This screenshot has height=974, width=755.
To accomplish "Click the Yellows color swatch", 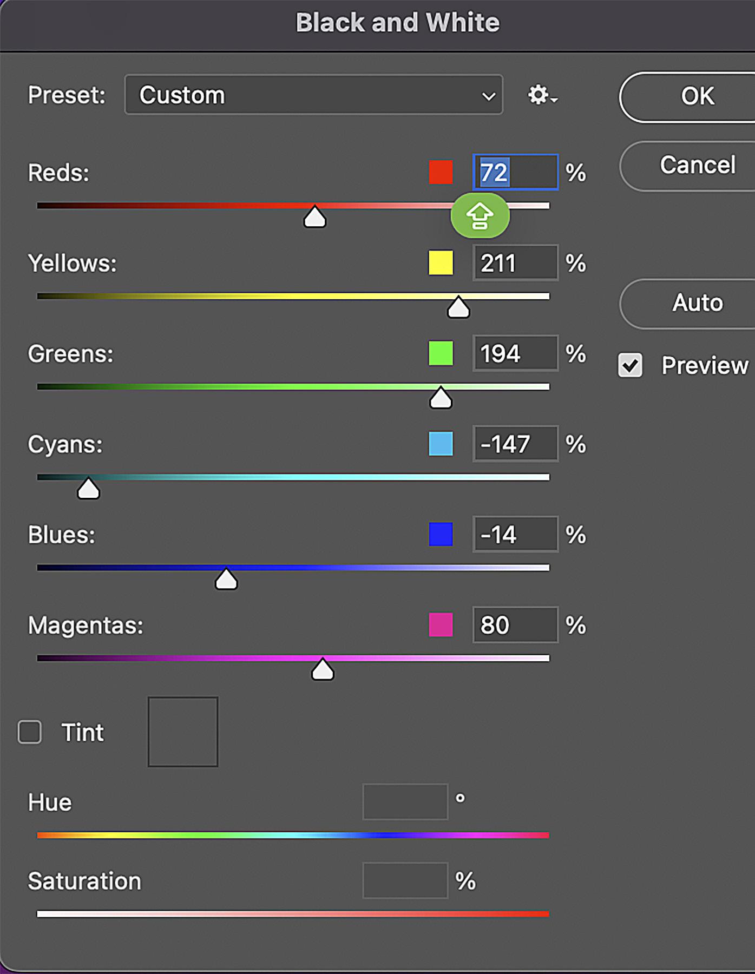I will (x=441, y=263).
